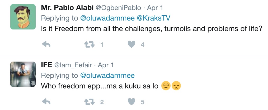Viewport: 268px width, 110px height.
Task: Open IFE's profile picture
Action: tap(23, 74)
